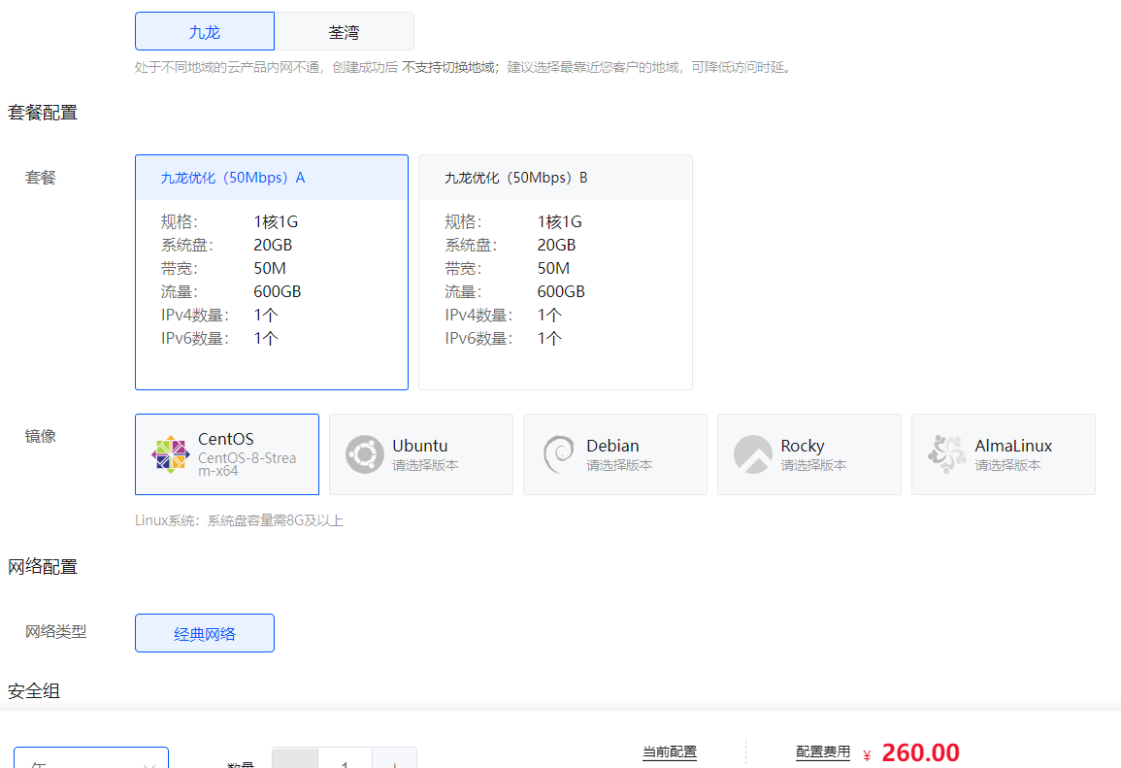Click the 当前配置 link
1121x768 pixels.
tap(670, 751)
